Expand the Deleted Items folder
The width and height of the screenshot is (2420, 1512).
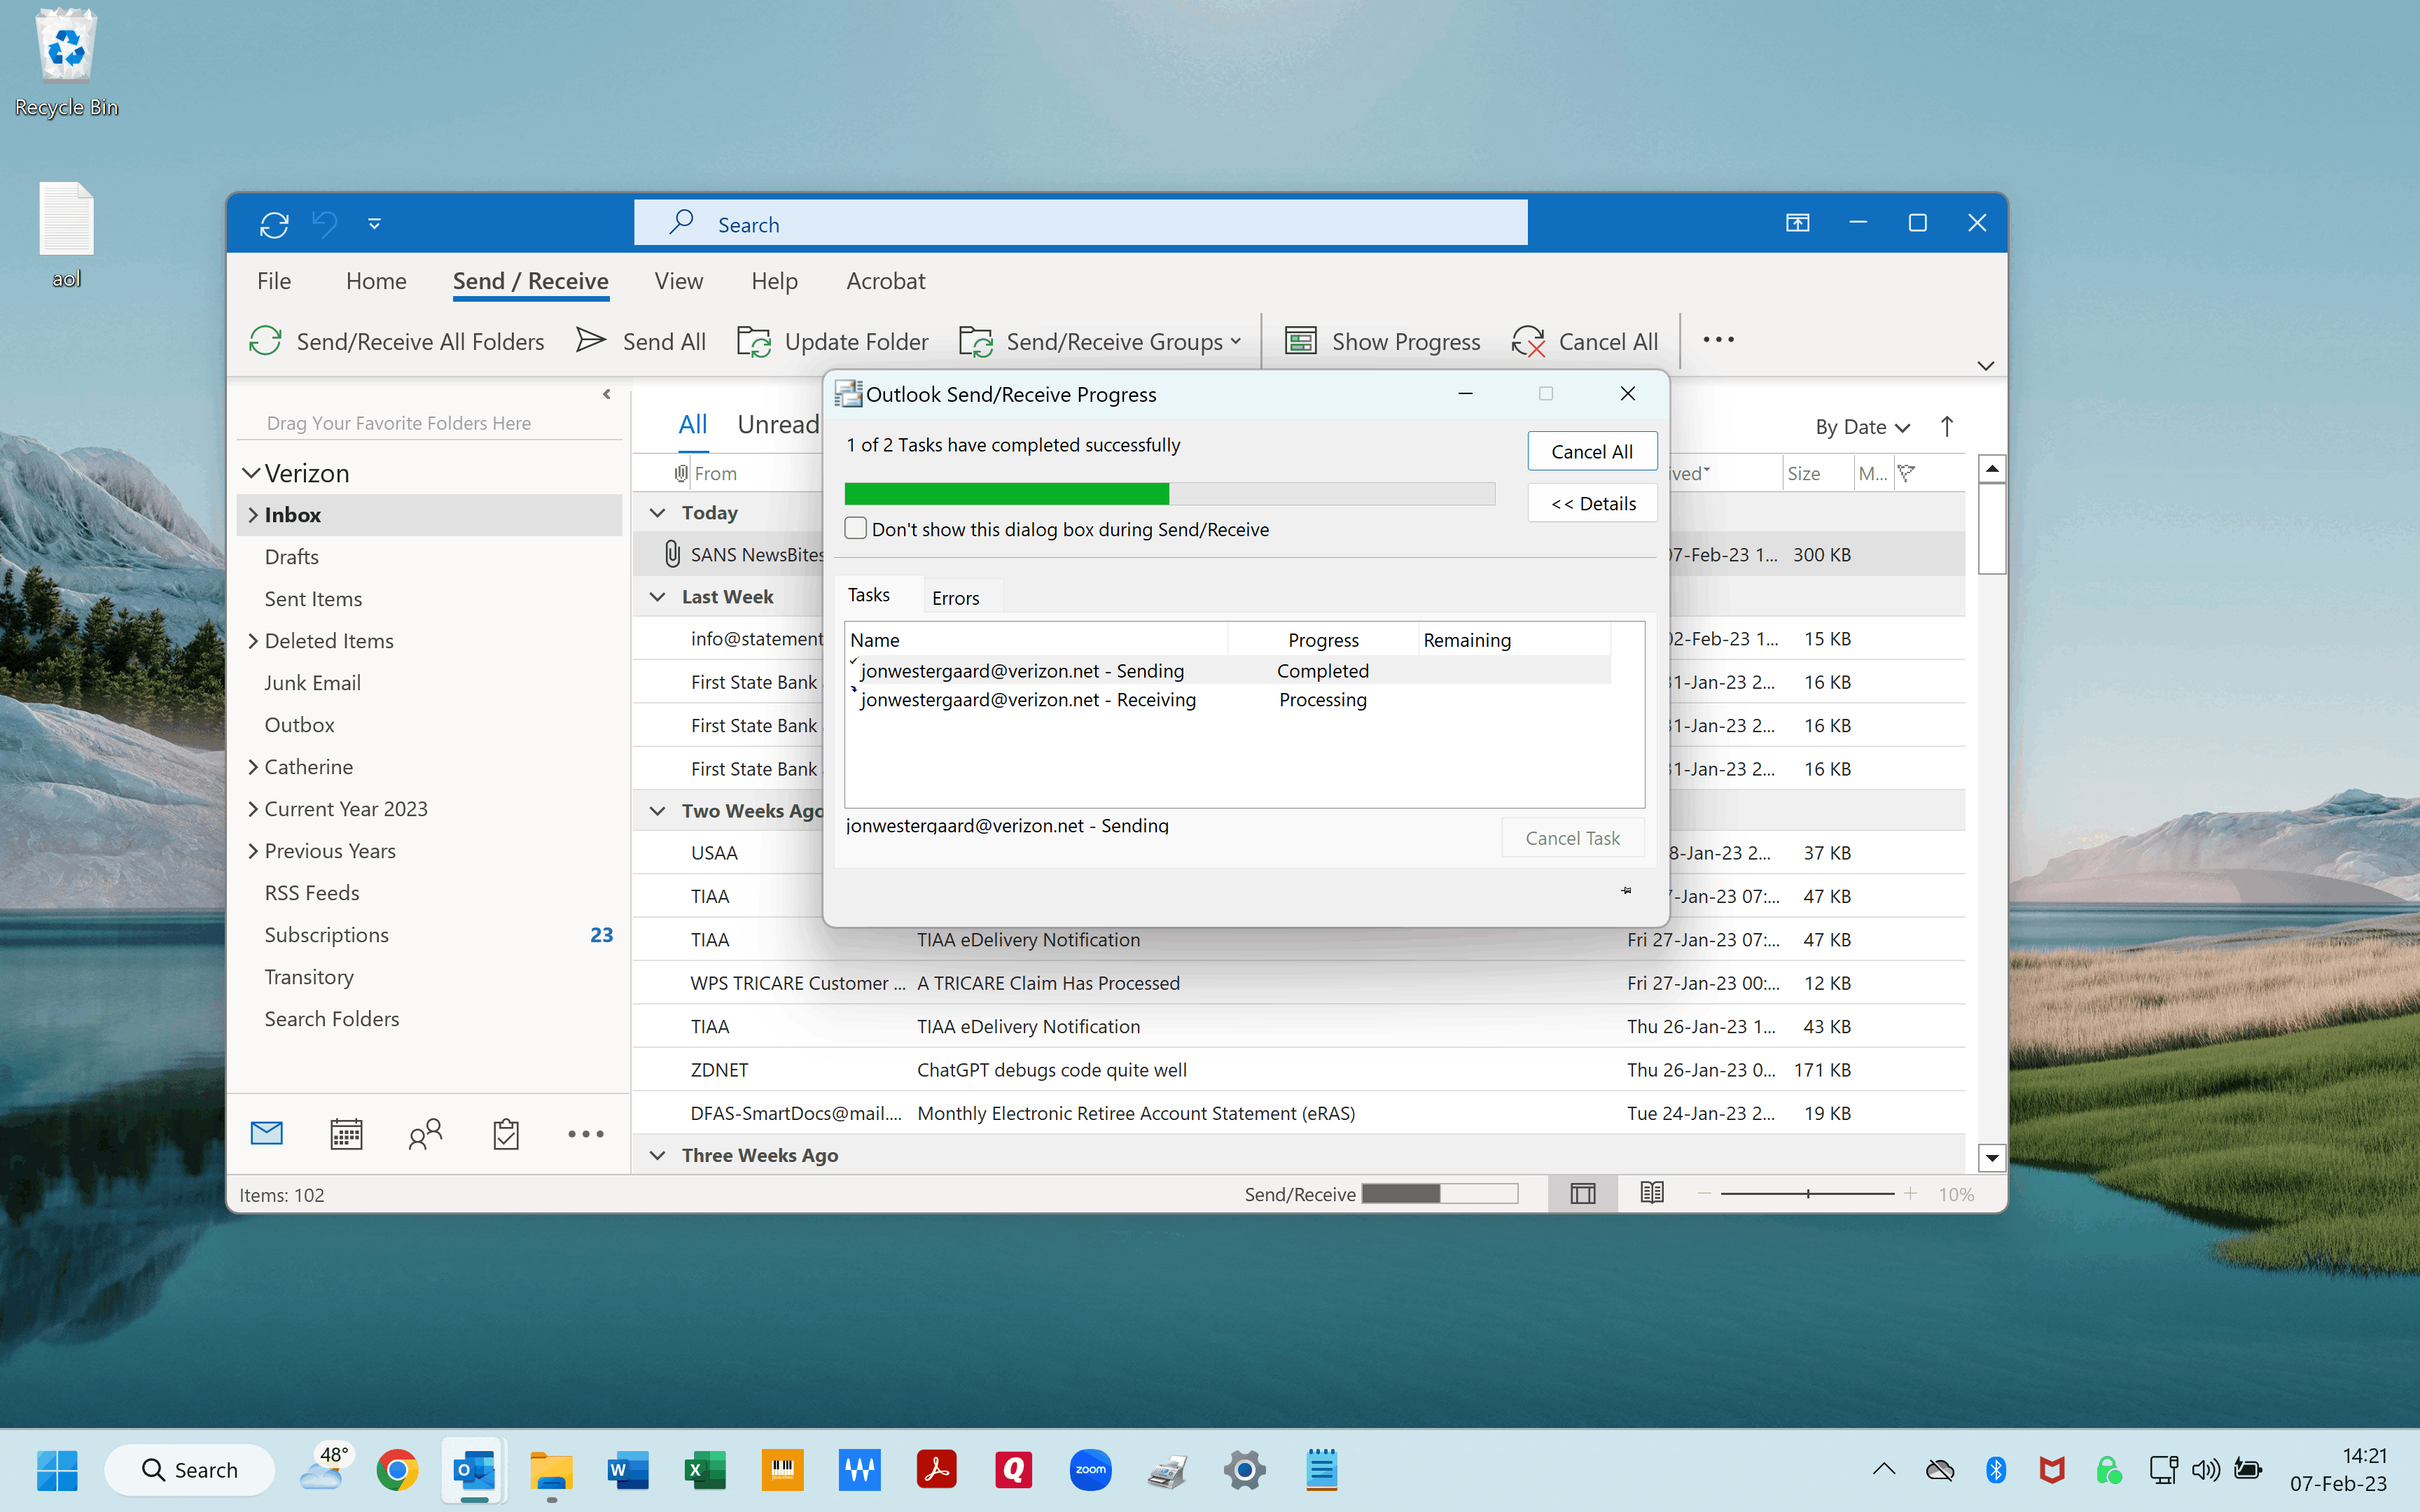coord(253,641)
